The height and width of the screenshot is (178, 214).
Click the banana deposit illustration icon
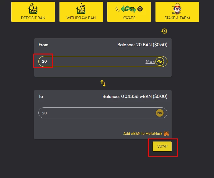coord(33,9)
